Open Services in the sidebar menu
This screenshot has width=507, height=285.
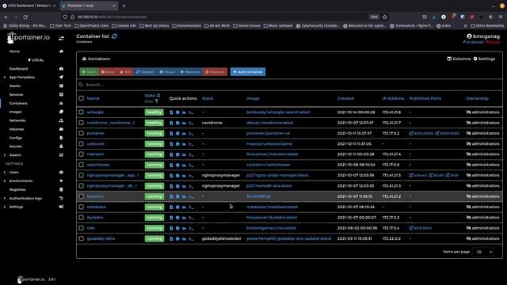(16, 95)
